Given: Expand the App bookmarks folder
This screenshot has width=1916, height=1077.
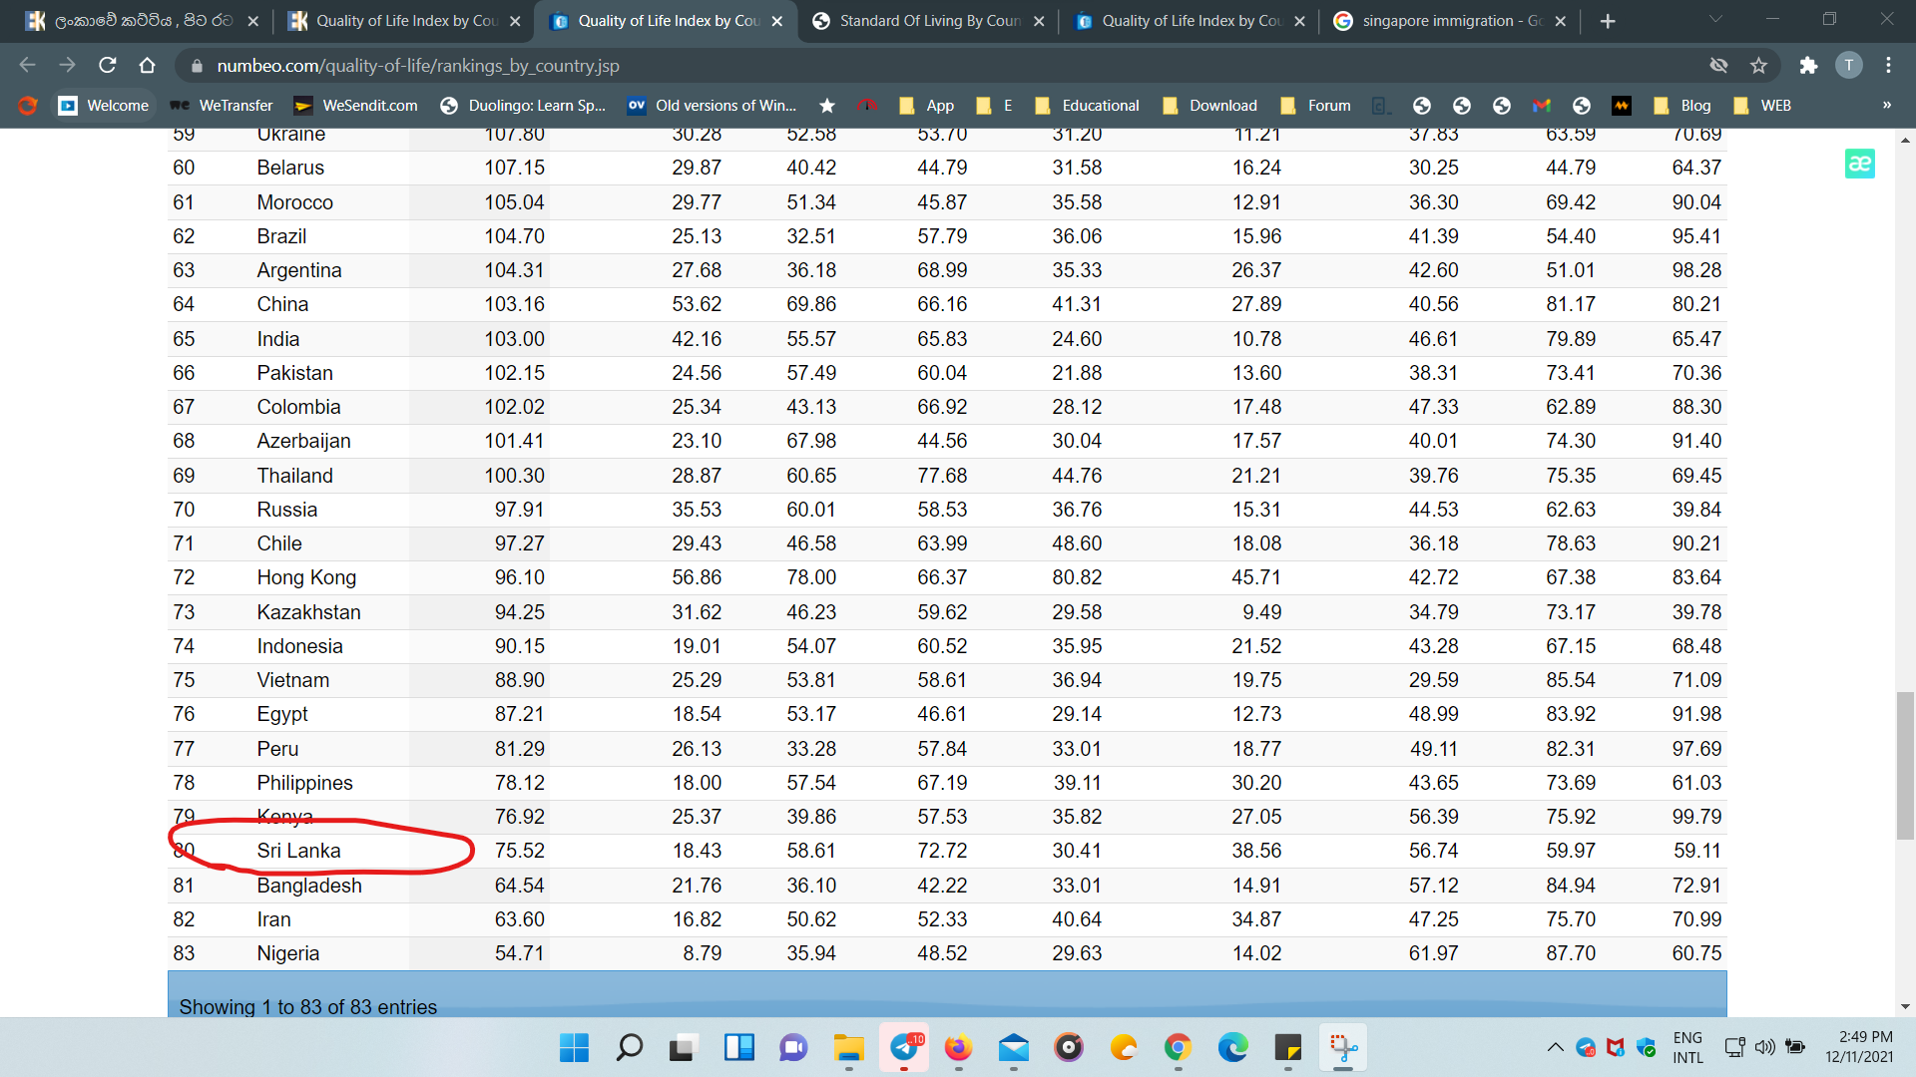Looking at the screenshot, I should tap(926, 106).
